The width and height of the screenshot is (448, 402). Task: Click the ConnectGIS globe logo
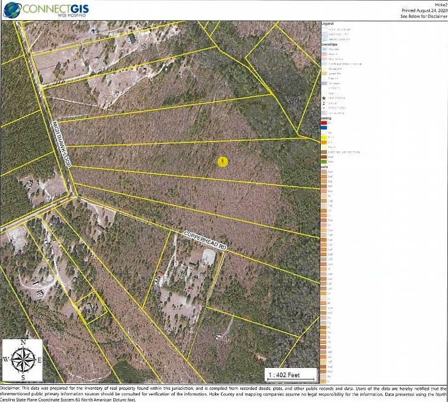[12, 10]
